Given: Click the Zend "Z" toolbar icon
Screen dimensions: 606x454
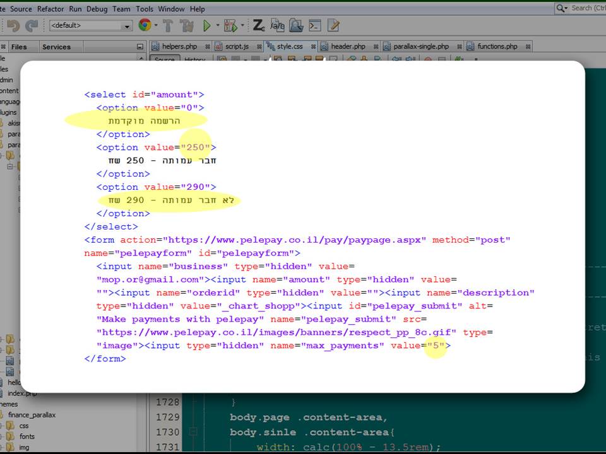Looking at the screenshot, I should pyautogui.click(x=258, y=25).
